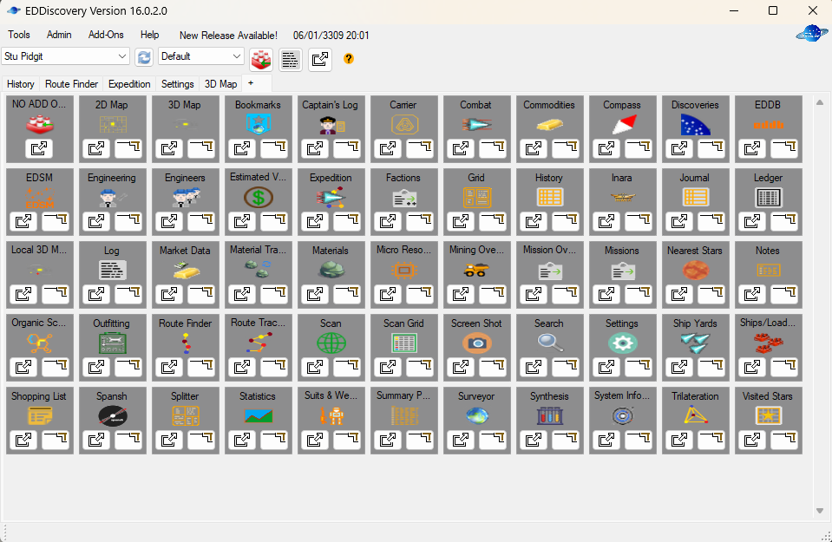Open the Help menu

click(x=149, y=35)
